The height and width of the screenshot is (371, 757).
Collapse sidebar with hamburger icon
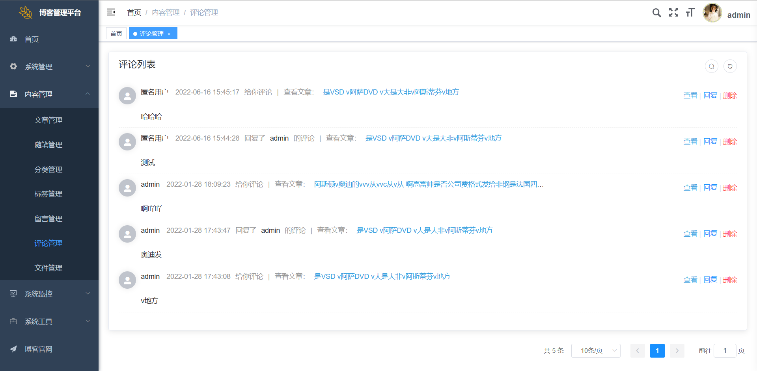click(x=111, y=12)
